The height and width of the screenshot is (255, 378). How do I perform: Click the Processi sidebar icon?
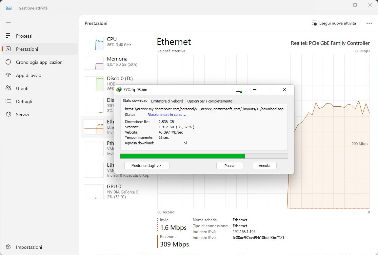pos(9,36)
